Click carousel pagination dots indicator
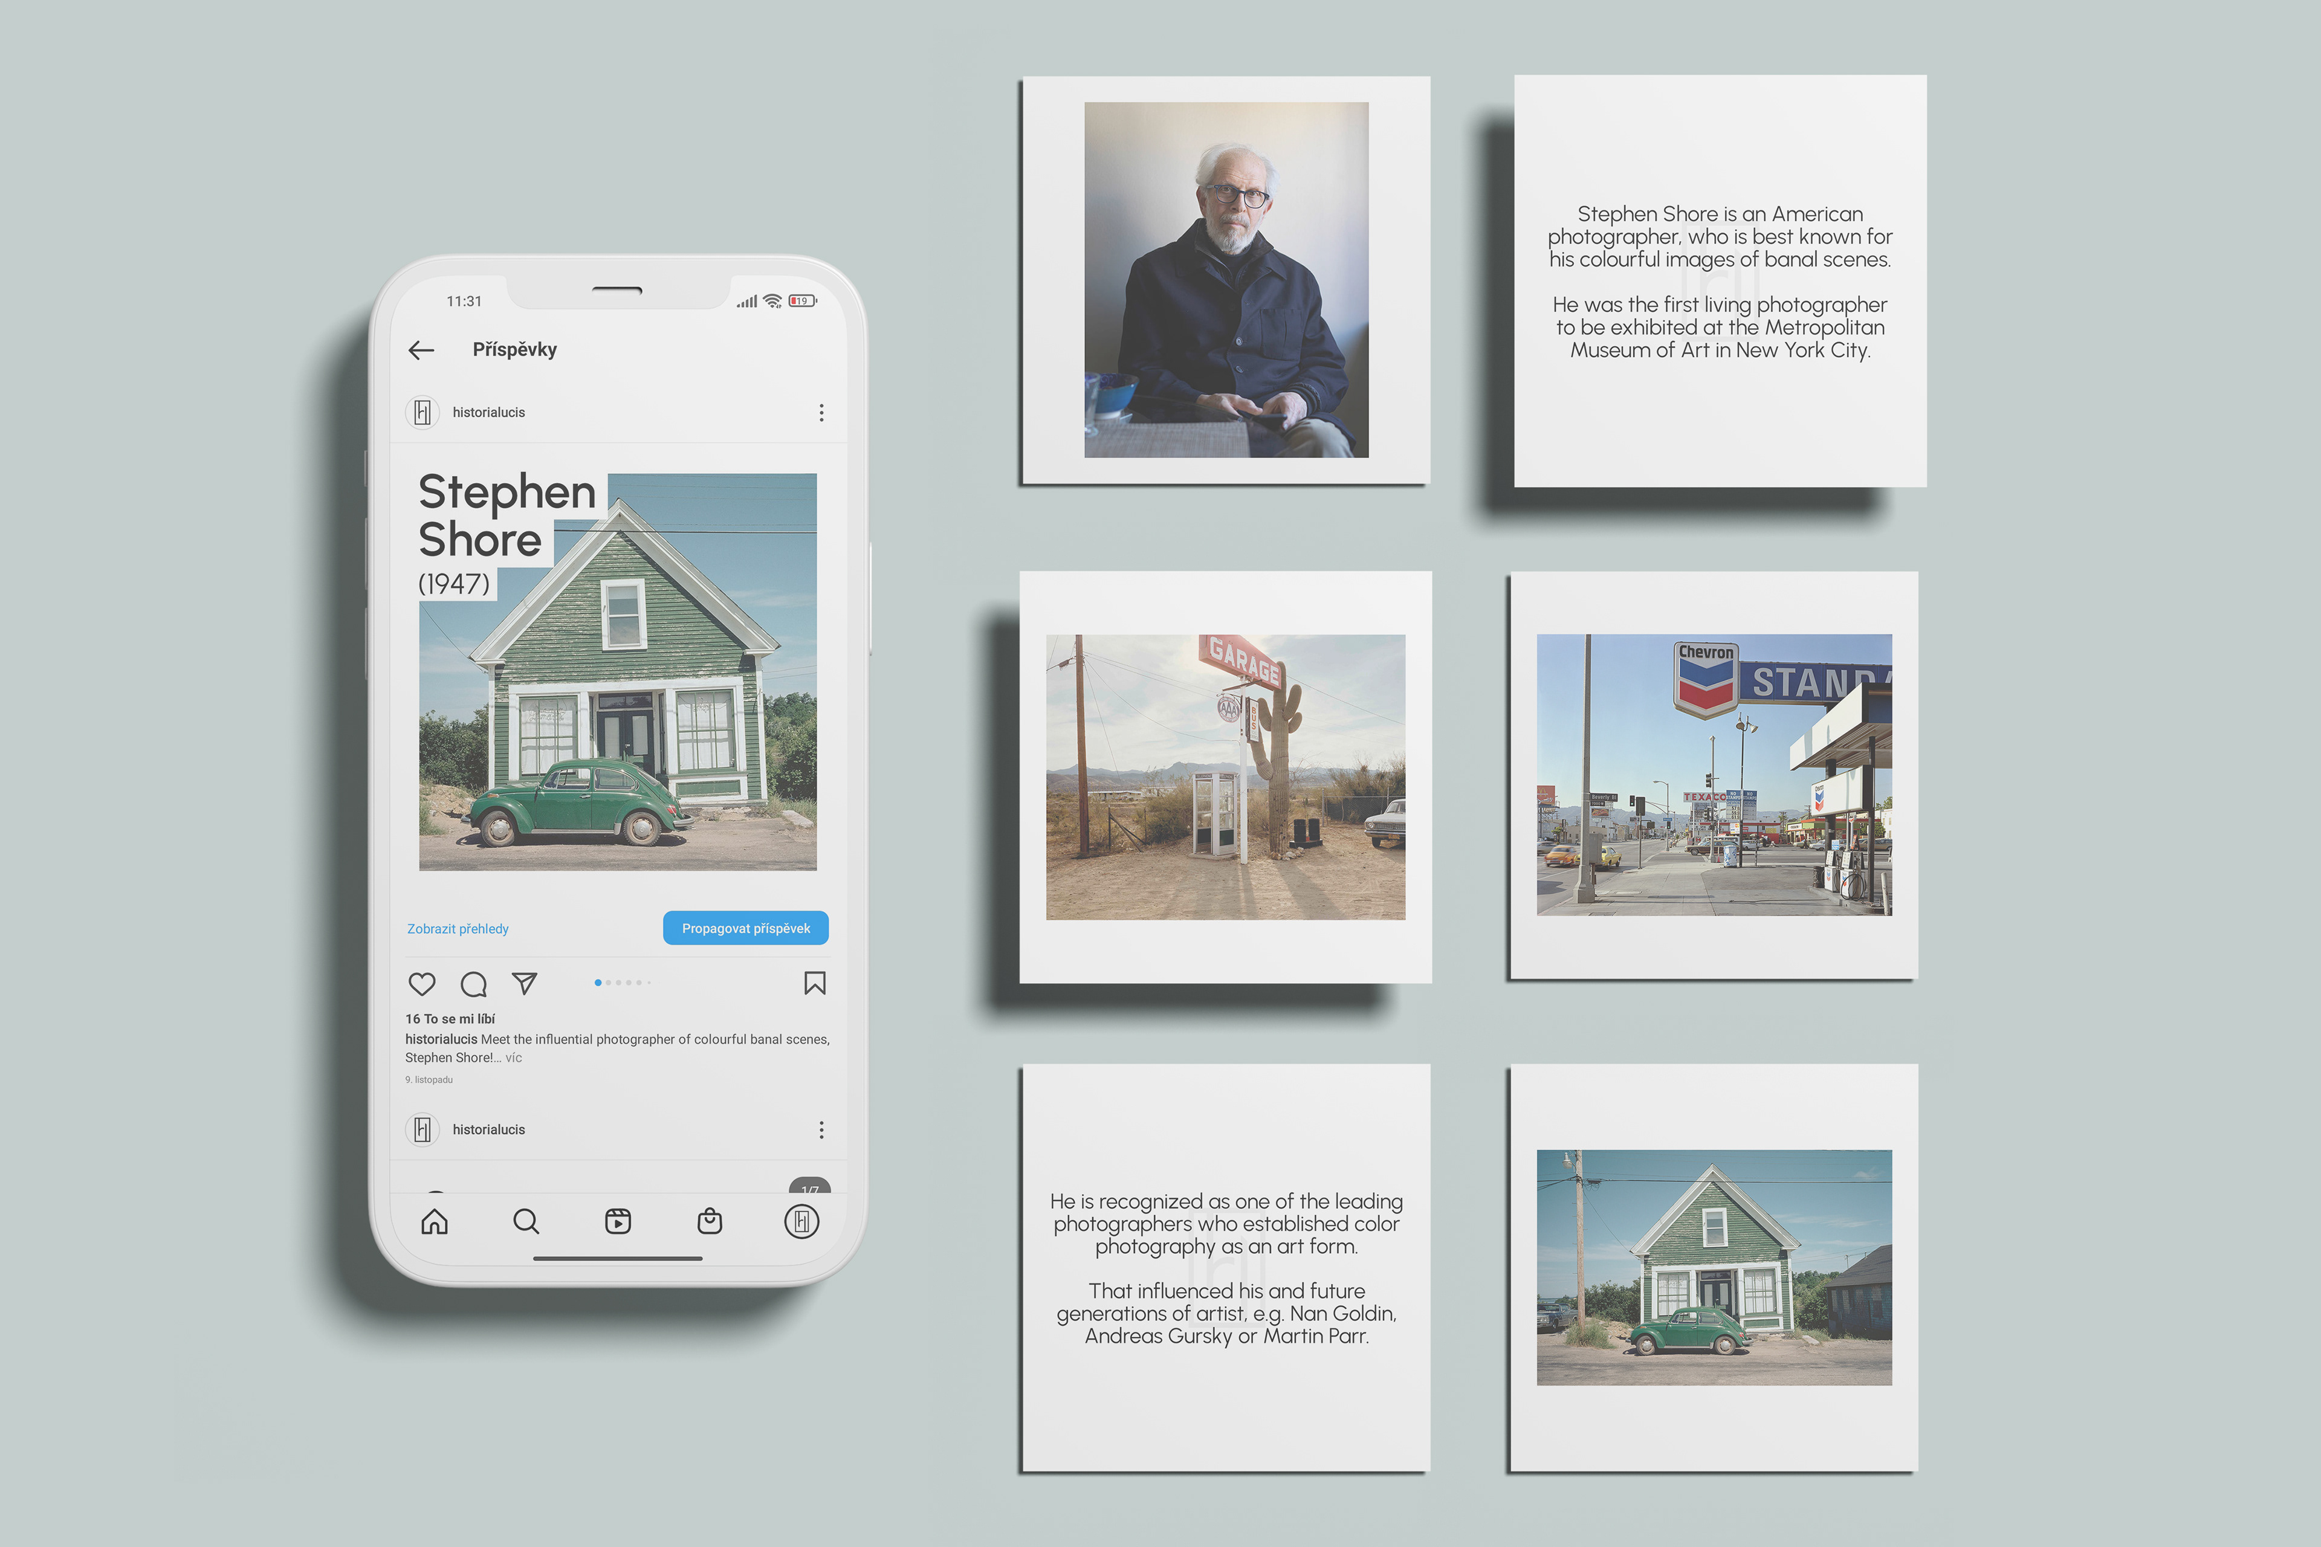This screenshot has width=2321, height=1547. click(622, 983)
